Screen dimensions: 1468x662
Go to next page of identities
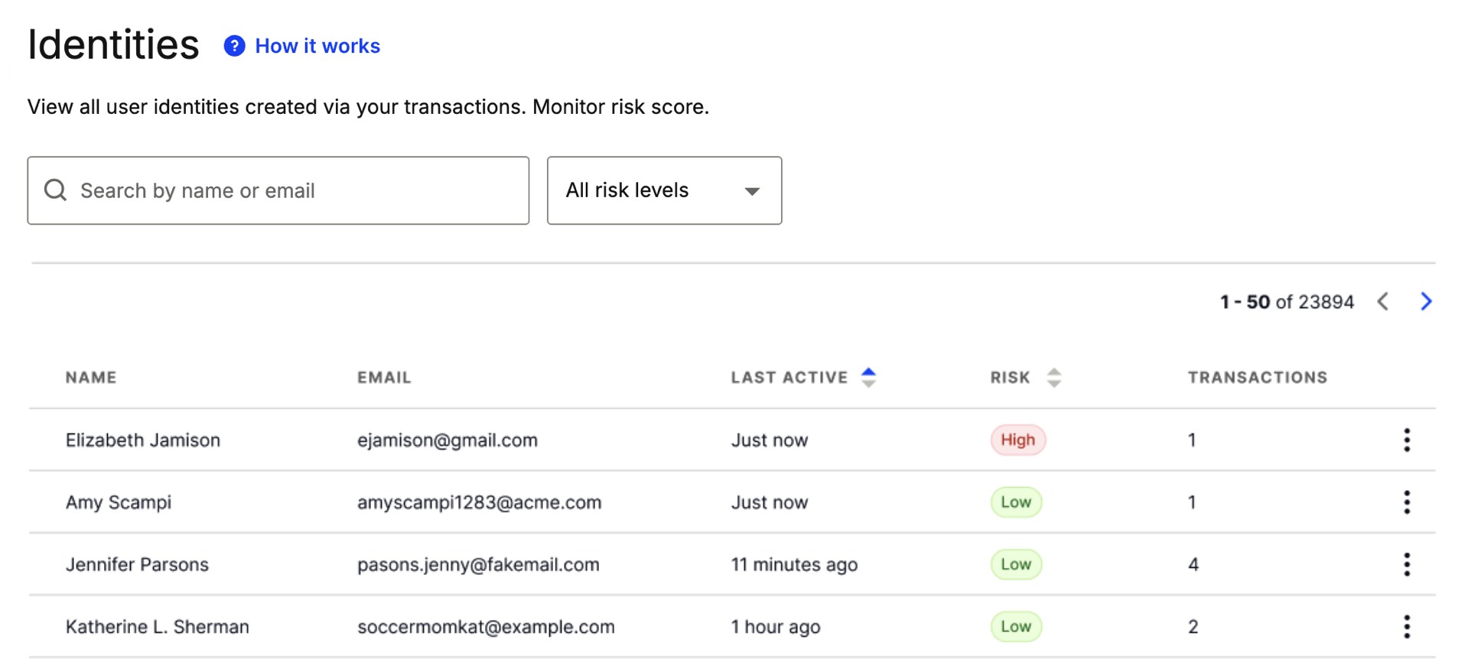[x=1426, y=301]
